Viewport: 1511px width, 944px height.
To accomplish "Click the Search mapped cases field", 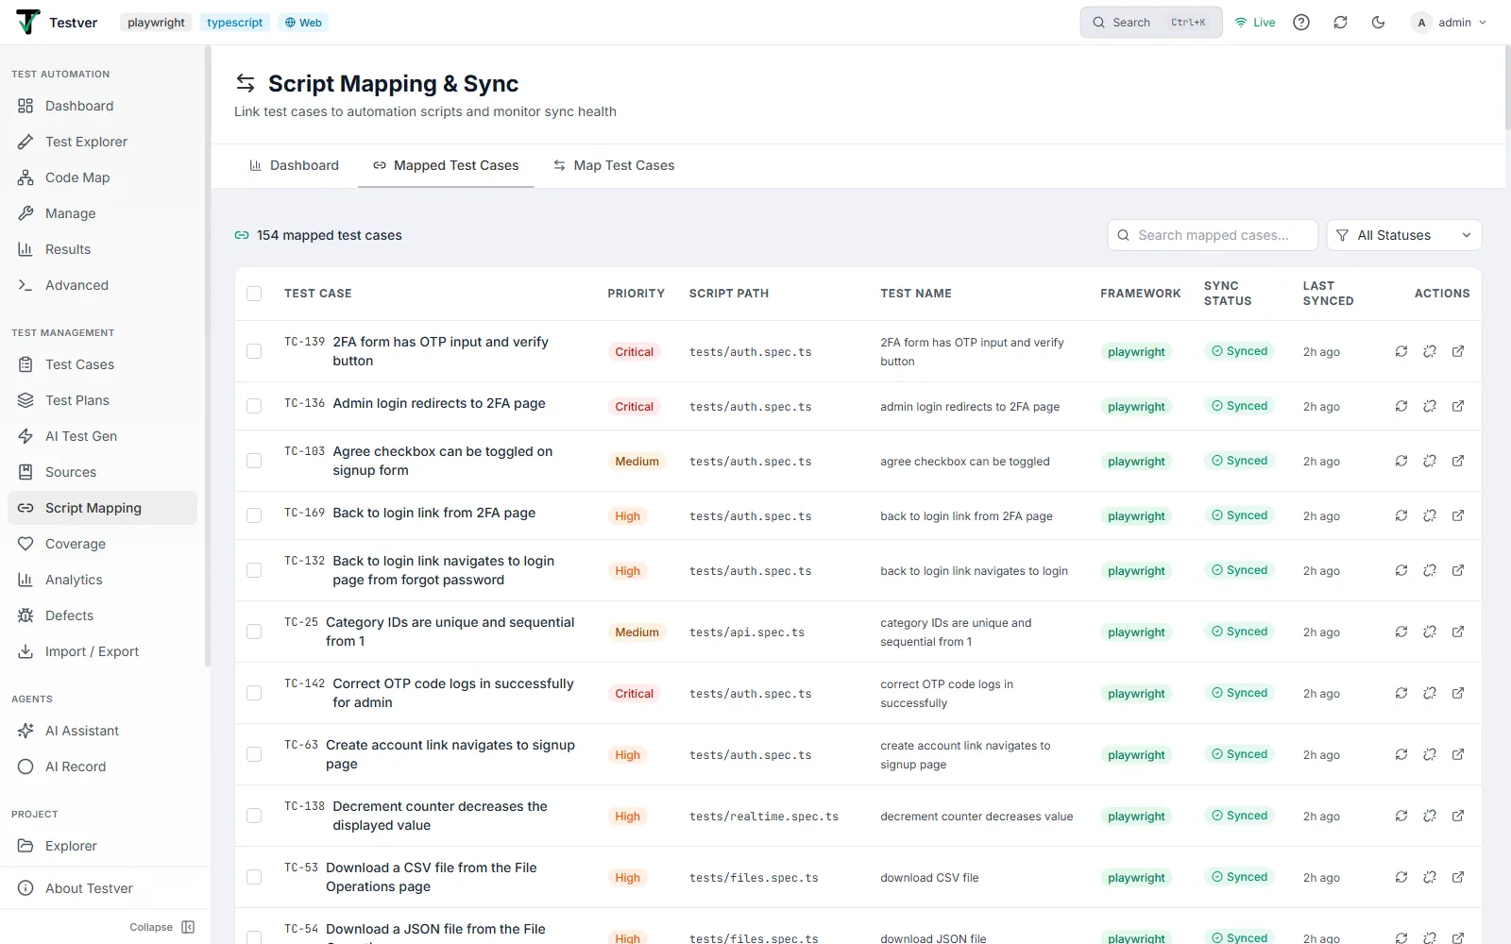I will point(1213,235).
